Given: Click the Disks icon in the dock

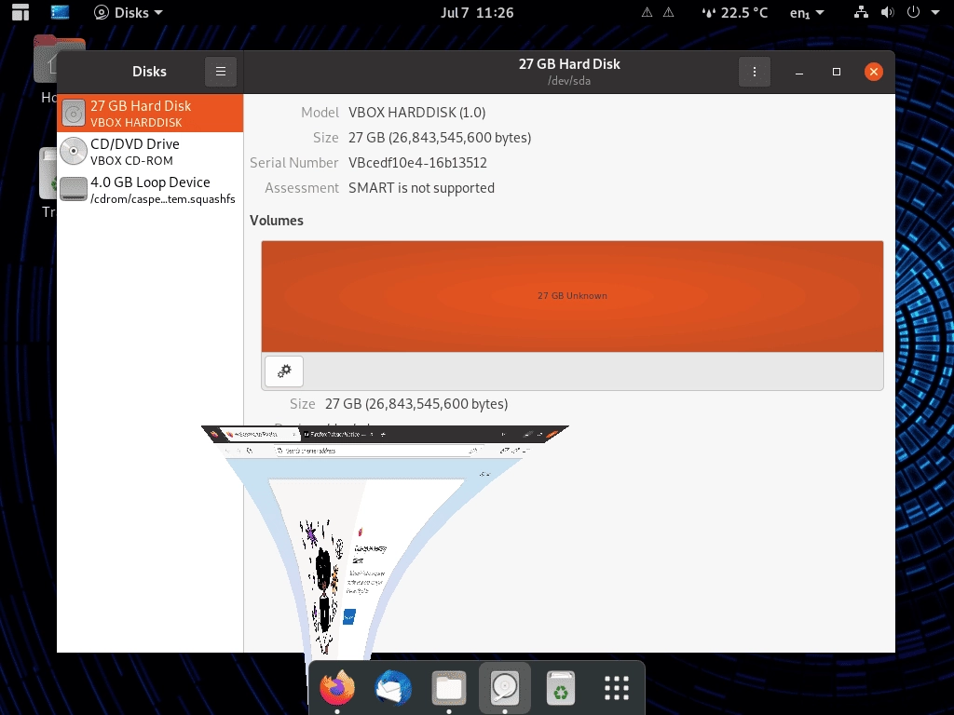Looking at the screenshot, I should [505, 688].
